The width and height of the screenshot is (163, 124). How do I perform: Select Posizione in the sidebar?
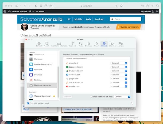pos(42,70)
